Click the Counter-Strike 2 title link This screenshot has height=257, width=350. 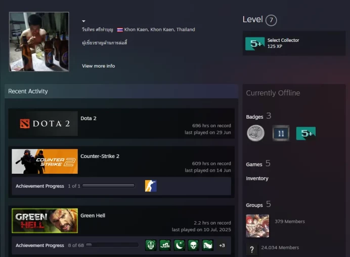tap(100, 156)
